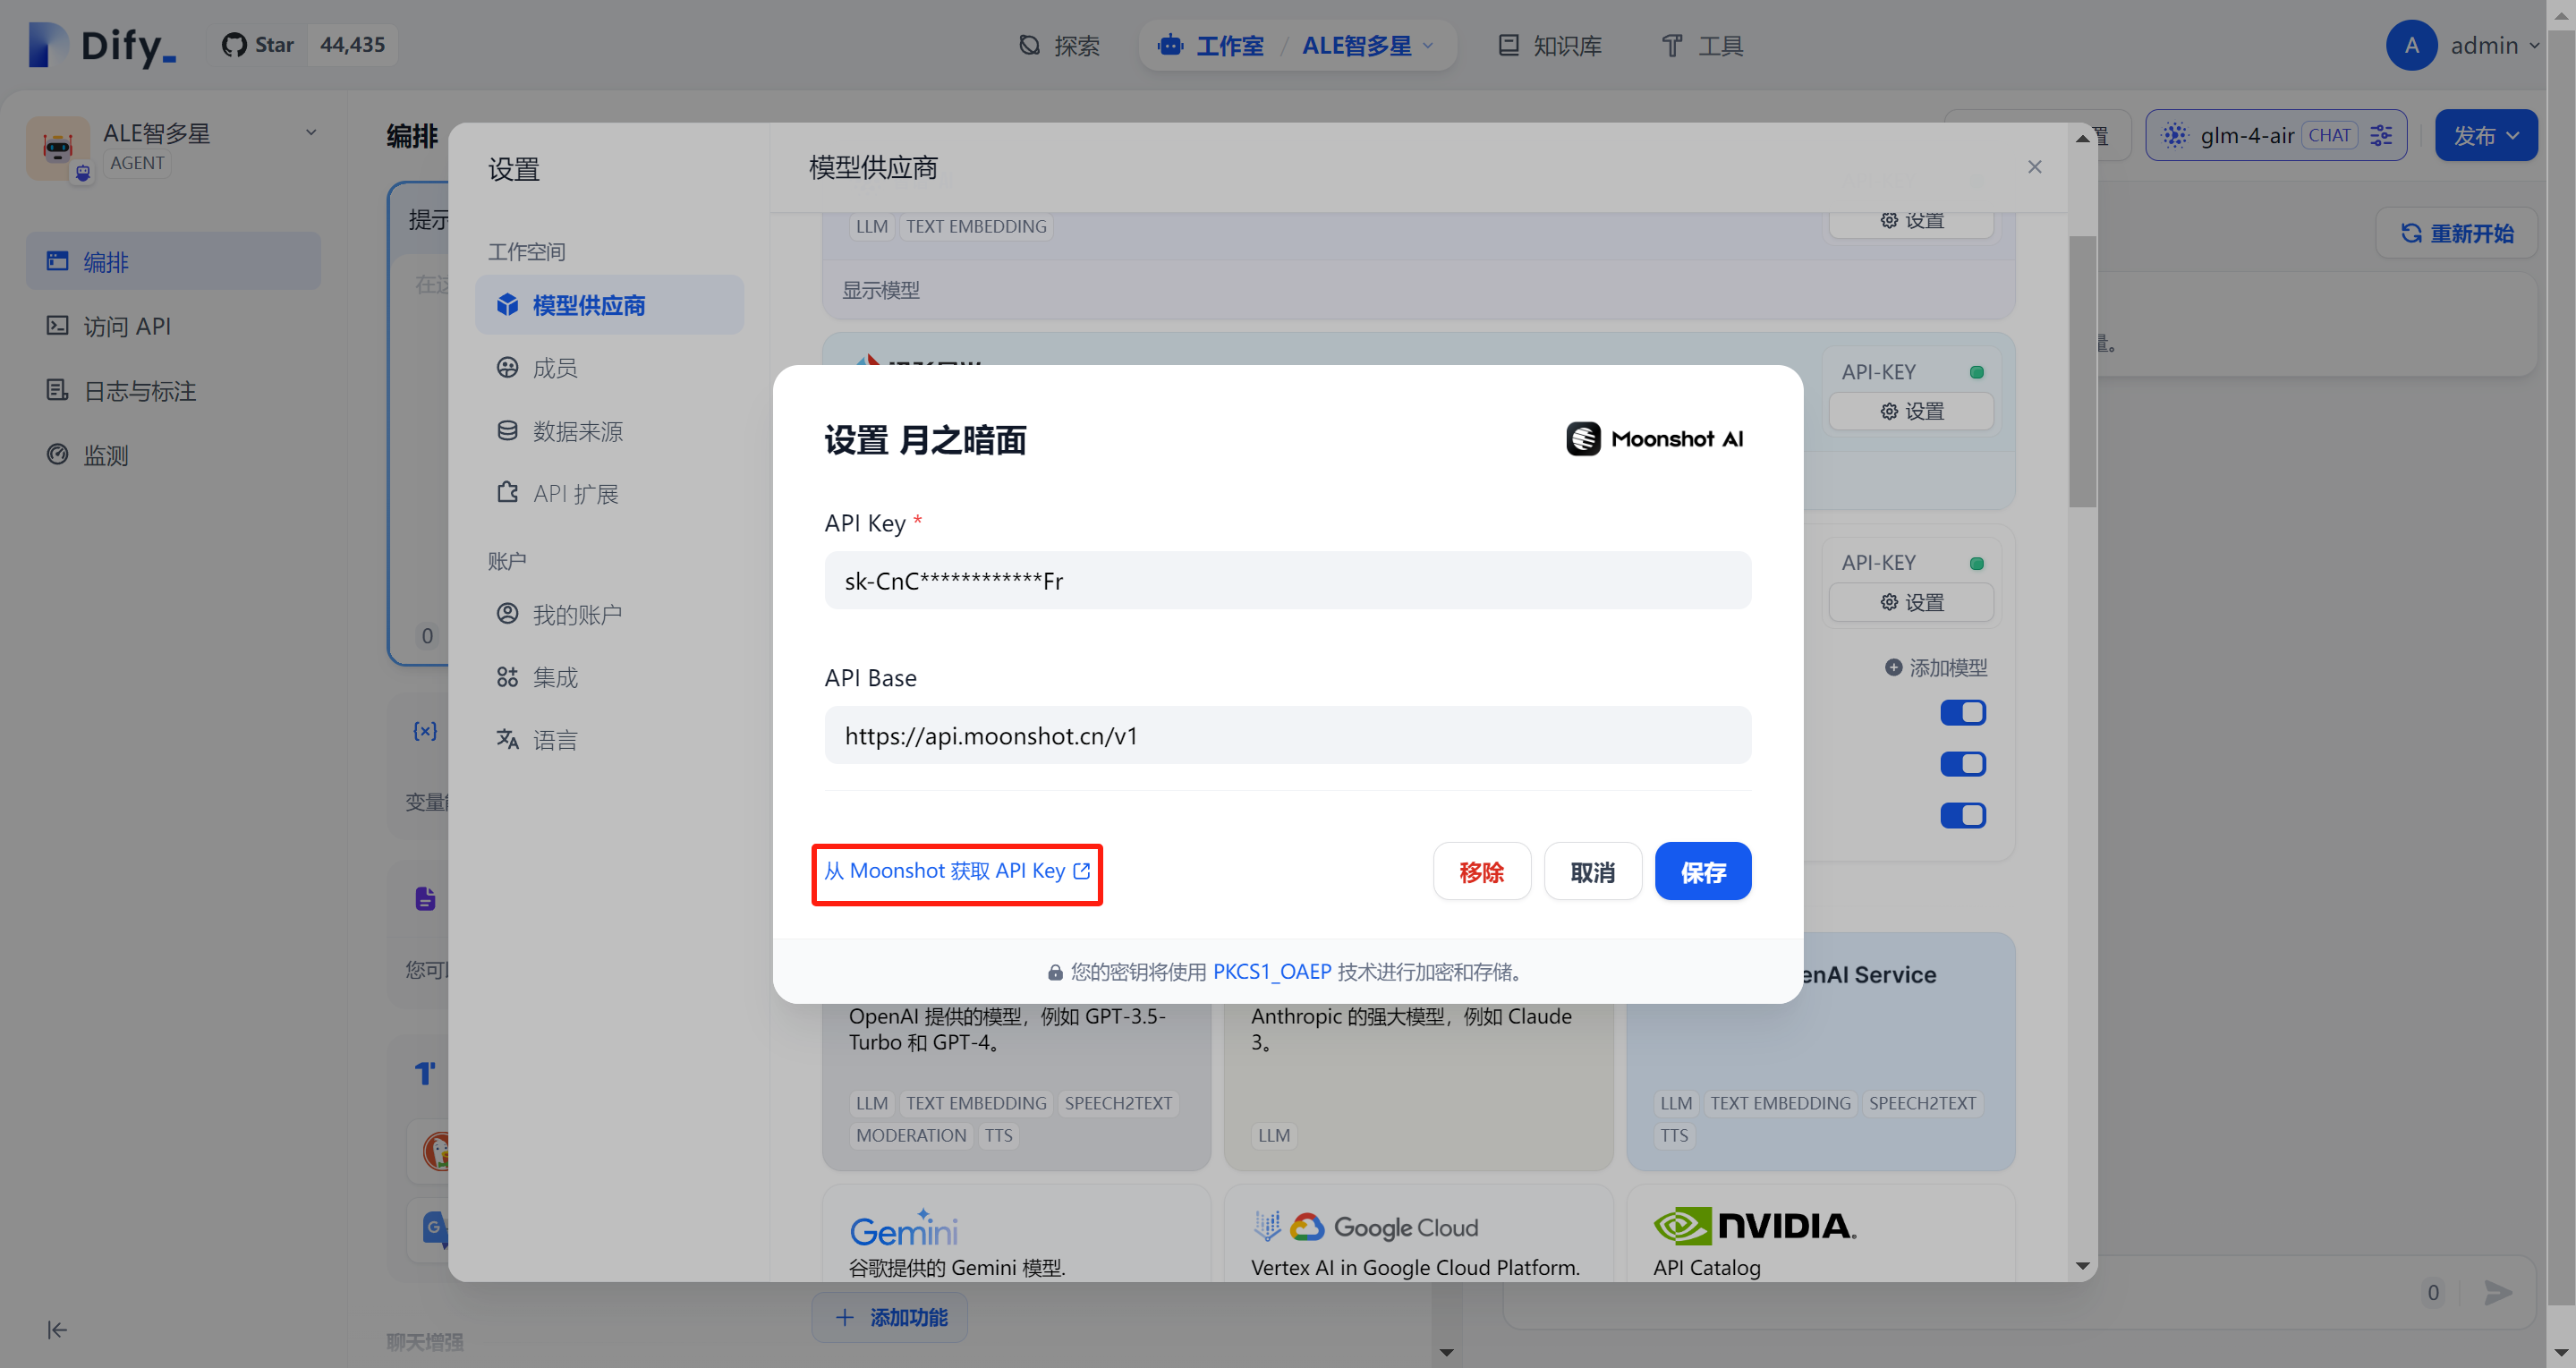Open the 成员 settings menu item
This screenshot has height=1368, width=2576.
555,368
